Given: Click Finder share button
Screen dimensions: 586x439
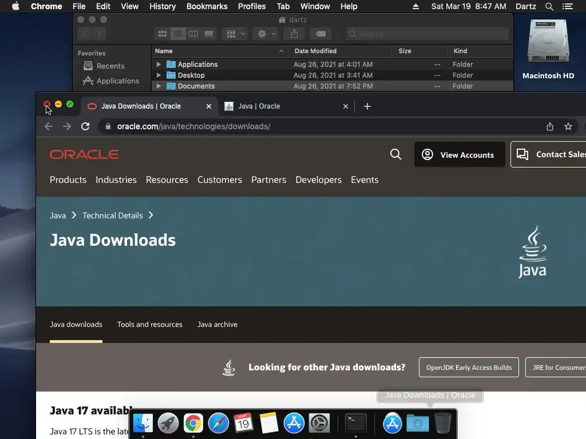Looking at the screenshot, I should pyautogui.click(x=295, y=34).
